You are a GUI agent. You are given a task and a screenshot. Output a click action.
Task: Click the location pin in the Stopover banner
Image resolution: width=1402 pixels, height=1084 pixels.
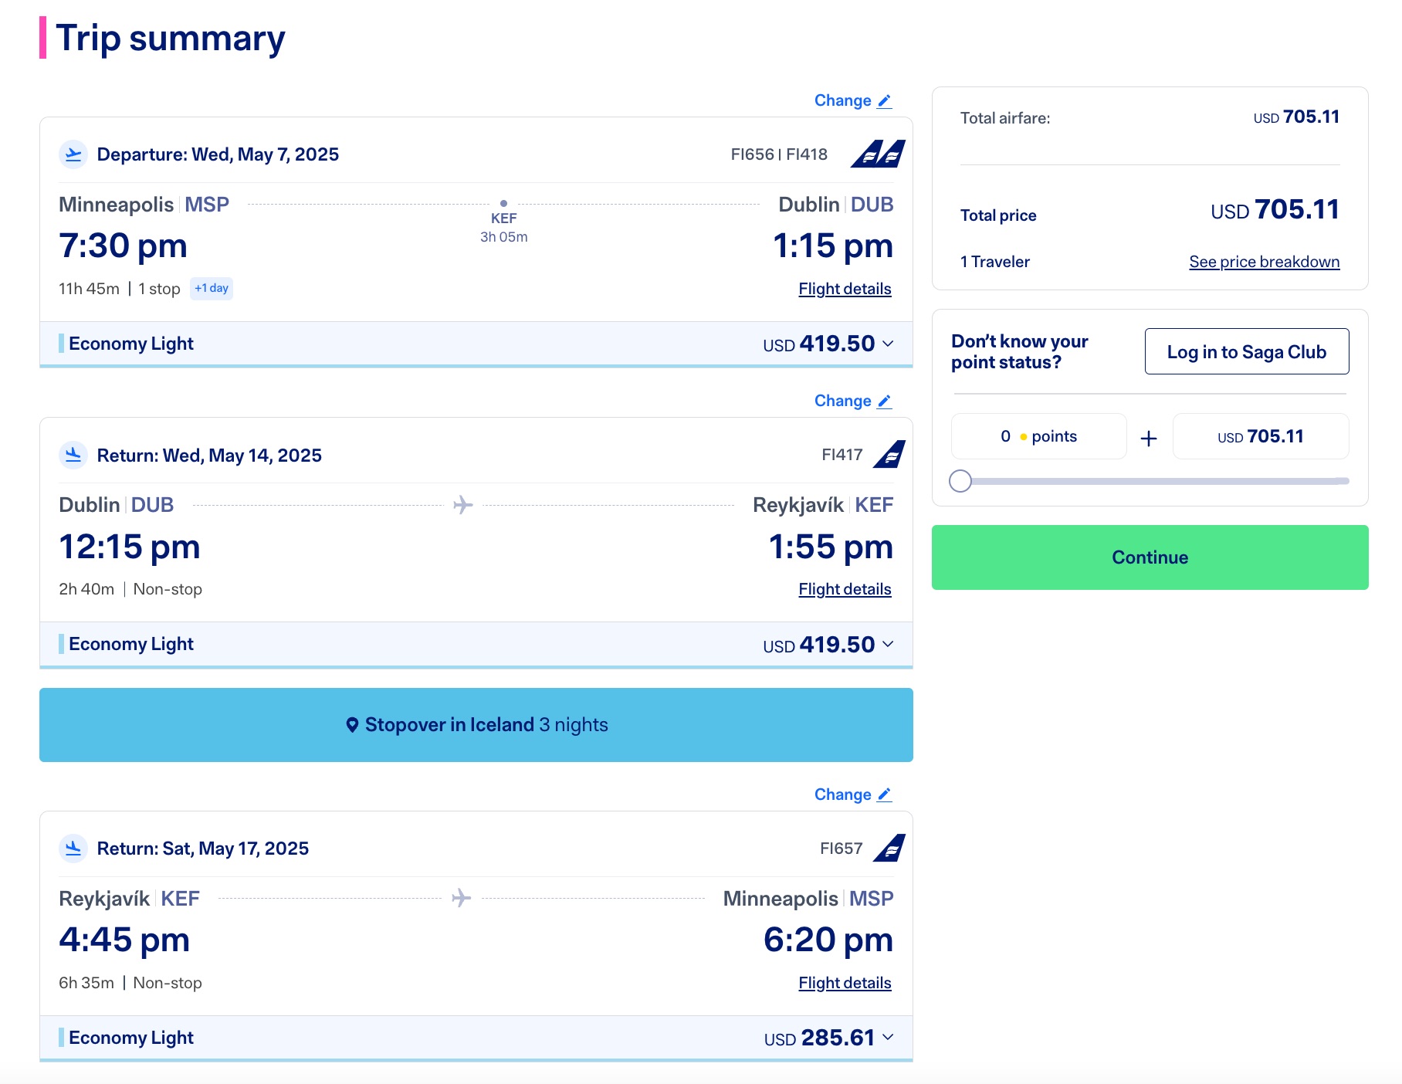coord(352,724)
